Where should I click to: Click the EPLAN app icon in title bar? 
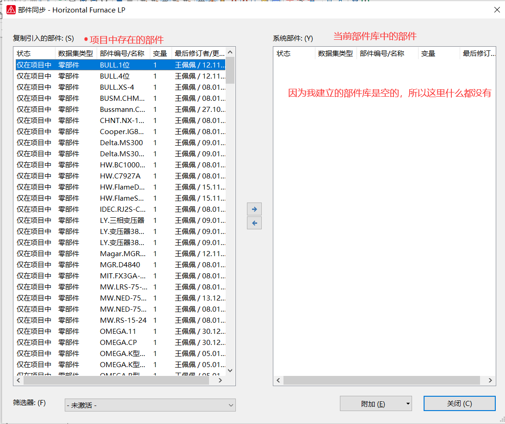[x=11, y=10]
